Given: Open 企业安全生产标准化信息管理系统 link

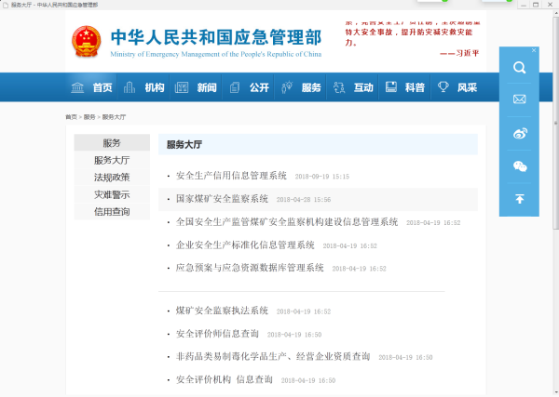Looking at the screenshot, I should 245,245.
